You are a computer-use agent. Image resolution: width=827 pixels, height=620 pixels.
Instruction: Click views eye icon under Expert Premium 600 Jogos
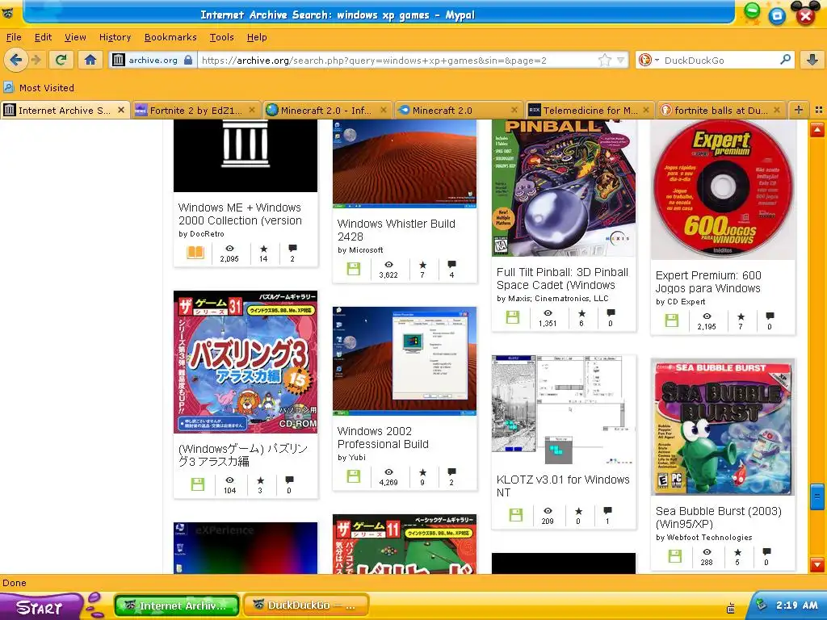point(707,316)
